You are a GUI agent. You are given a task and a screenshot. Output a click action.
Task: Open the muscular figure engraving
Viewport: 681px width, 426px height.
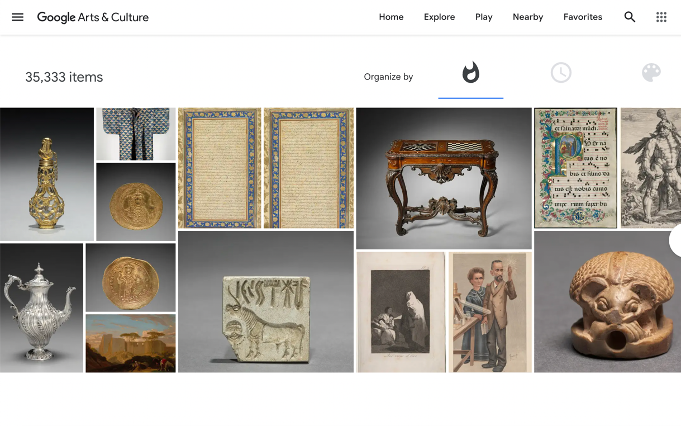point(651,168)
